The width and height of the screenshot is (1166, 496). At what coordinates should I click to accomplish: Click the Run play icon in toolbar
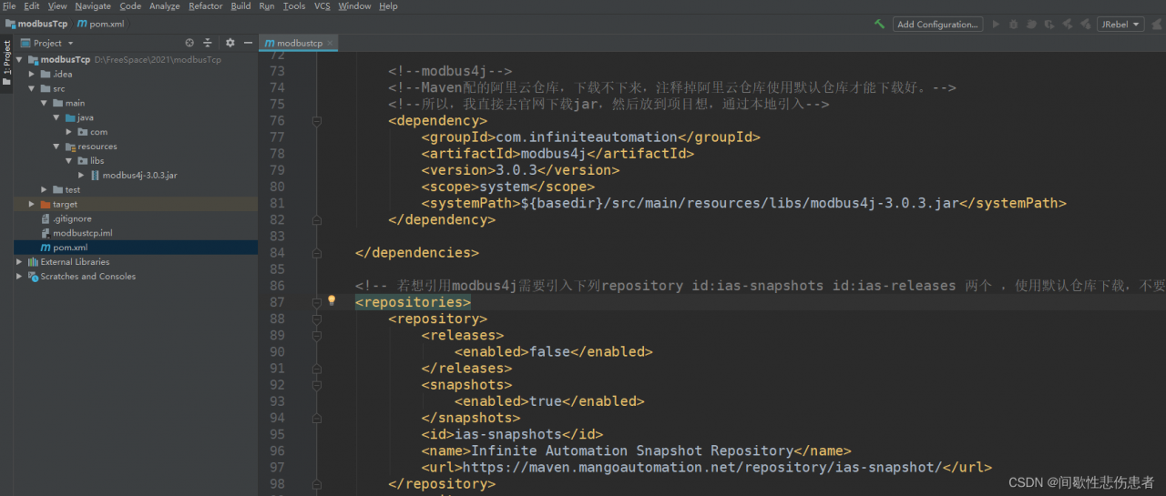pyautogui.click(x=996, y=25)
